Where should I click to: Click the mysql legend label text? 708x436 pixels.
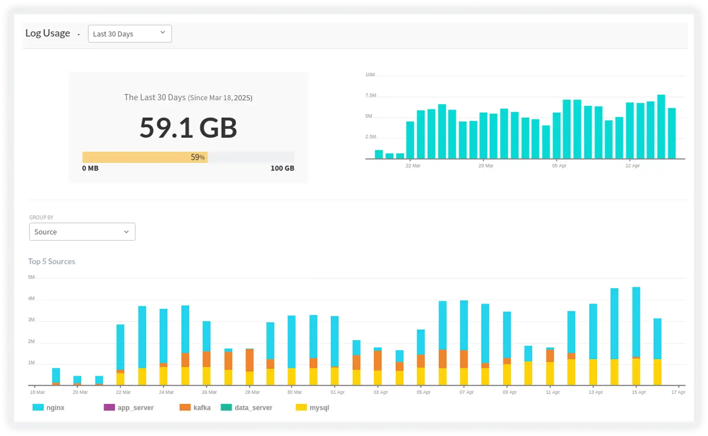point(320,408)
